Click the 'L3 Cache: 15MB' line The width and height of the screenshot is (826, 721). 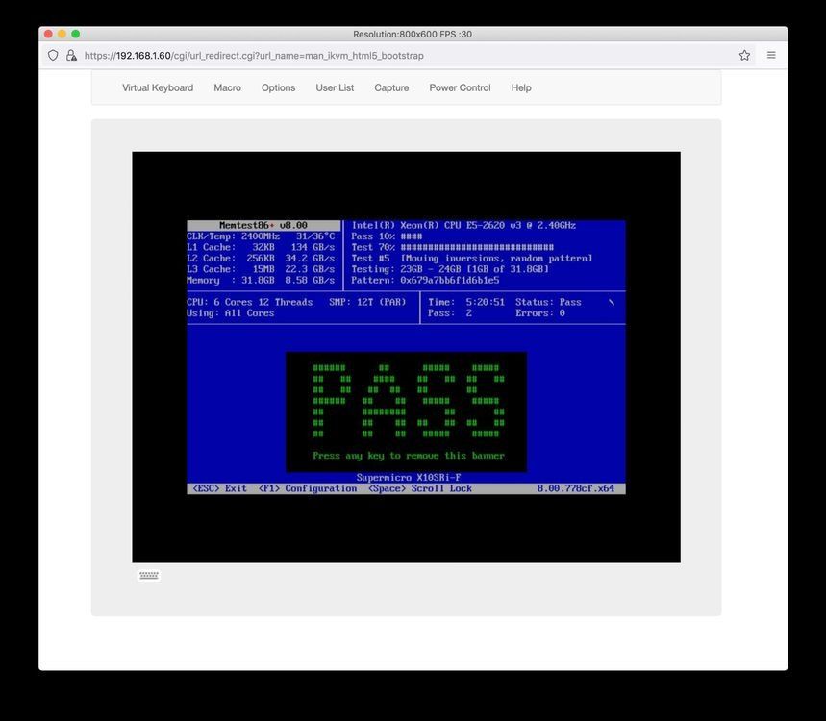pos(261,269)
